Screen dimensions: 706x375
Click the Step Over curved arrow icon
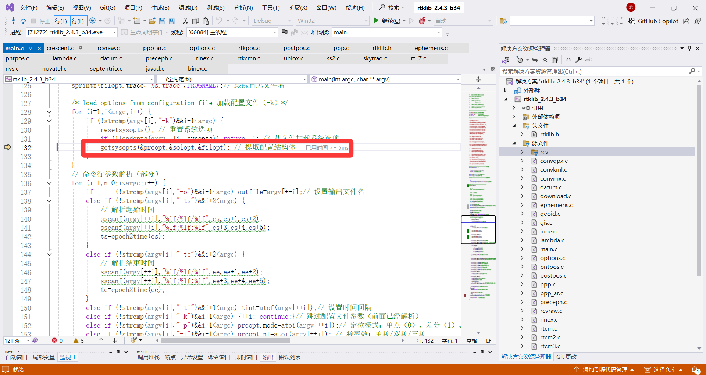point(23,21)
